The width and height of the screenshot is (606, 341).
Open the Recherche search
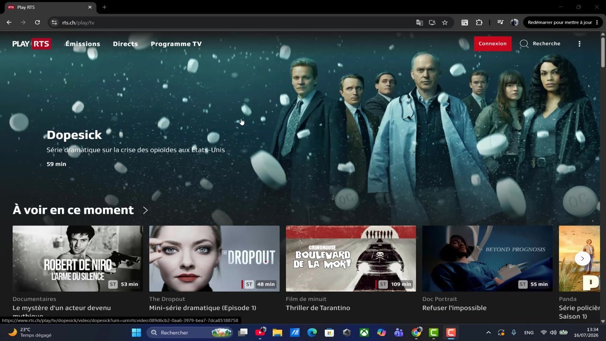coord(540,44)
